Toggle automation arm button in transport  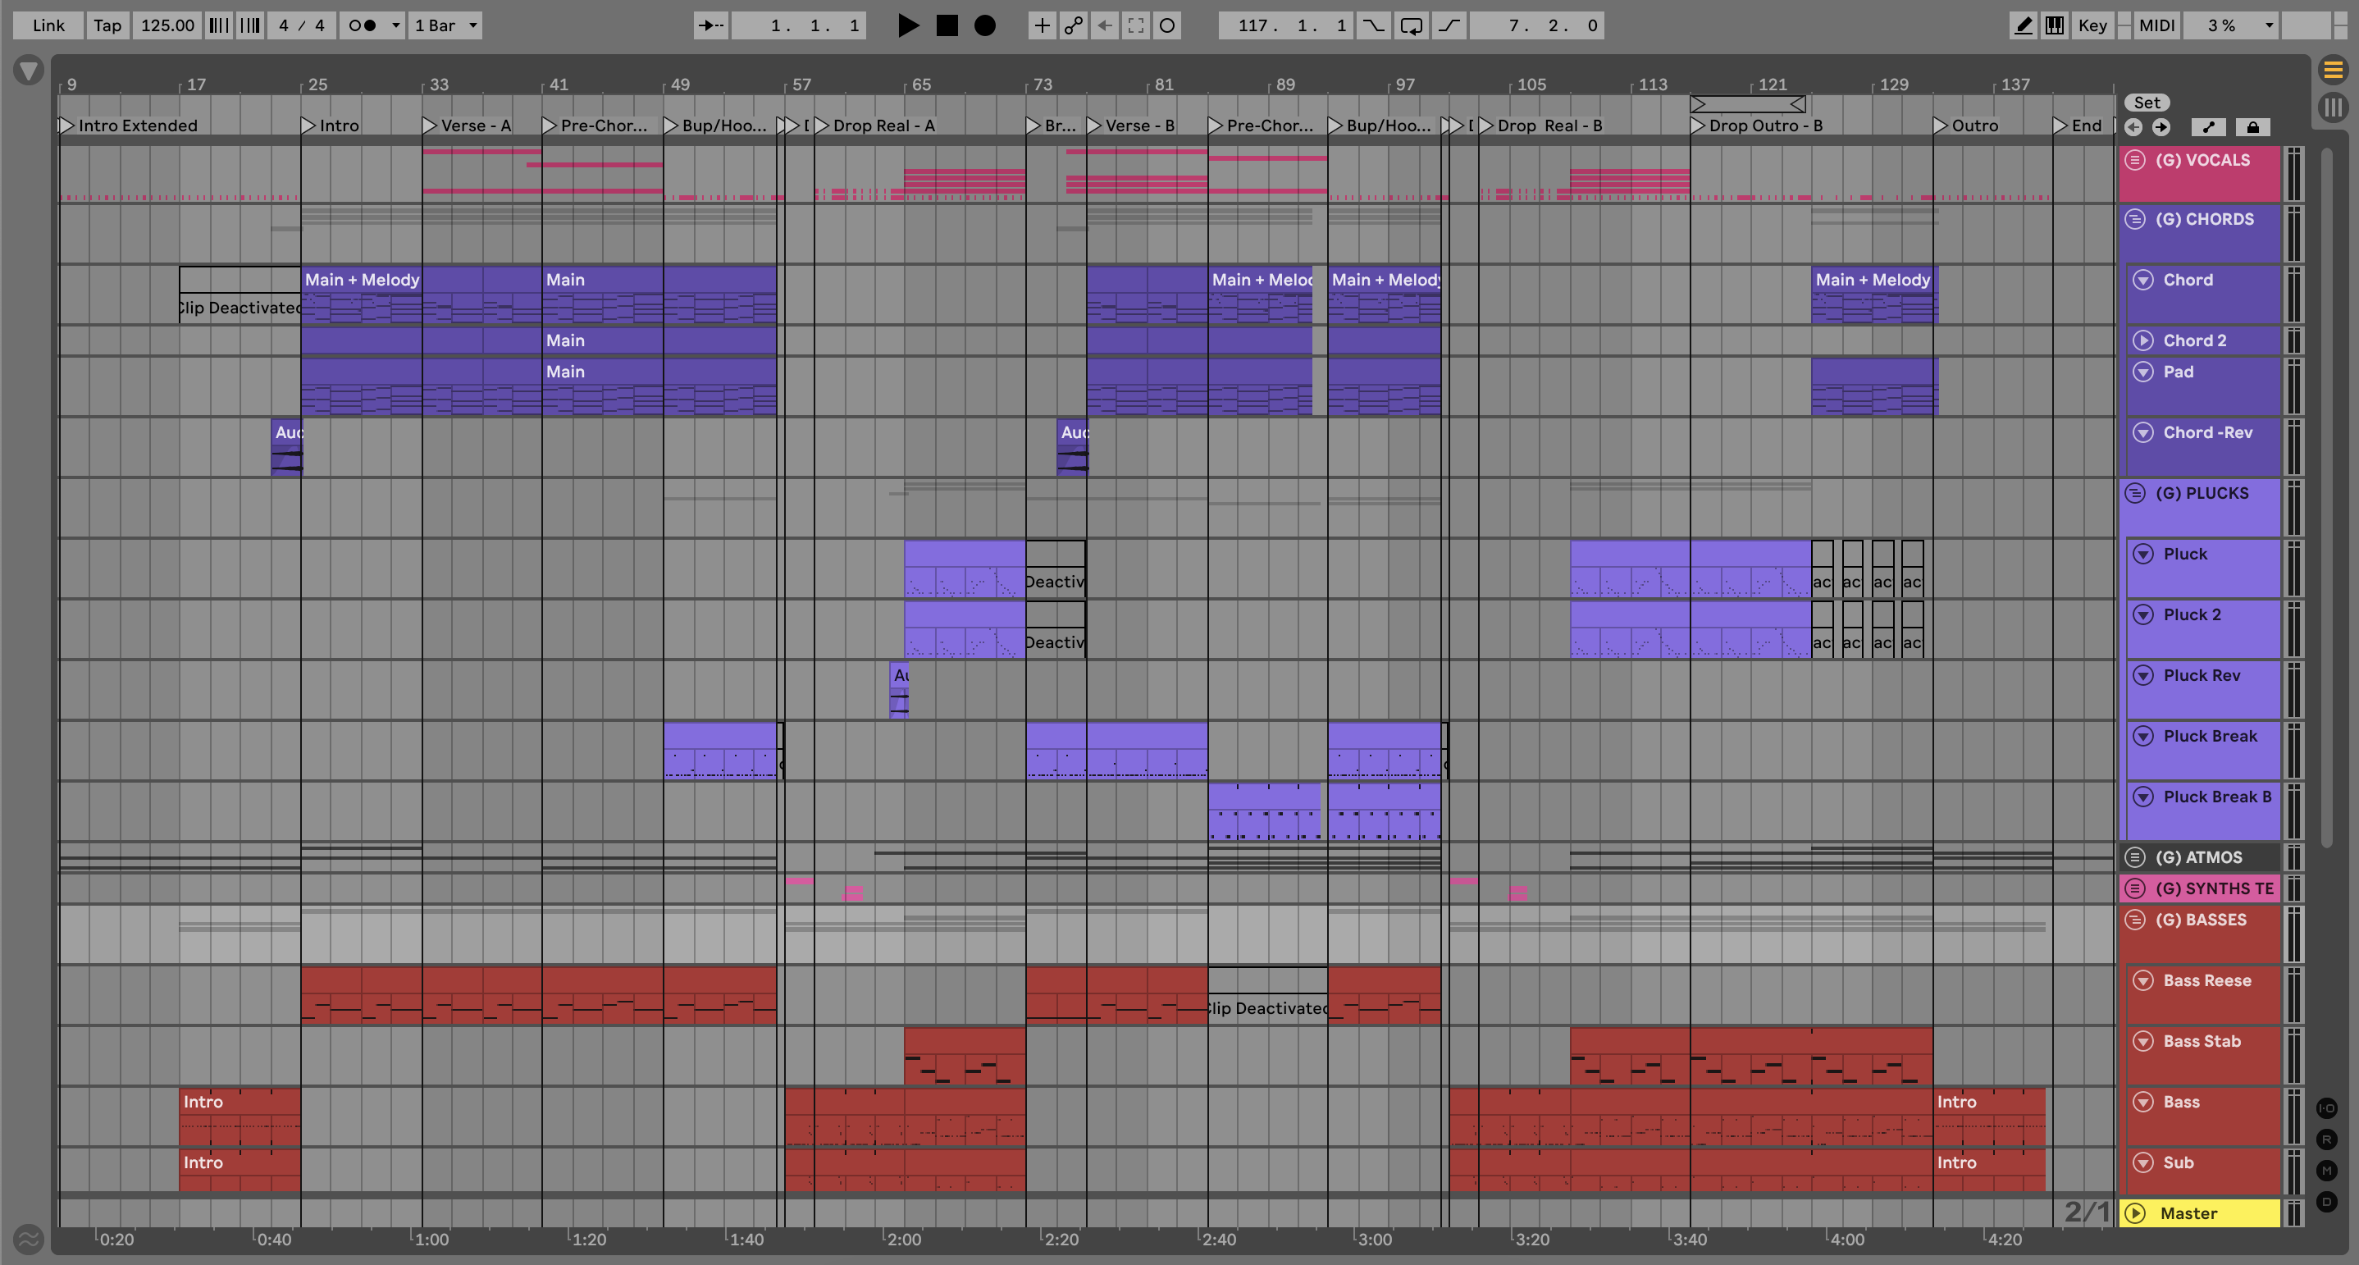(1073, 25)
